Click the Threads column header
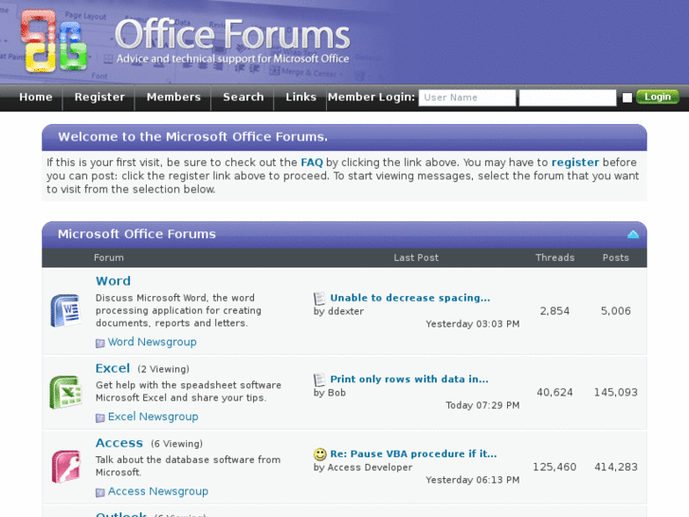Image resolution: width=689 pixels, height=517 pixels. [x=554, y=258]
